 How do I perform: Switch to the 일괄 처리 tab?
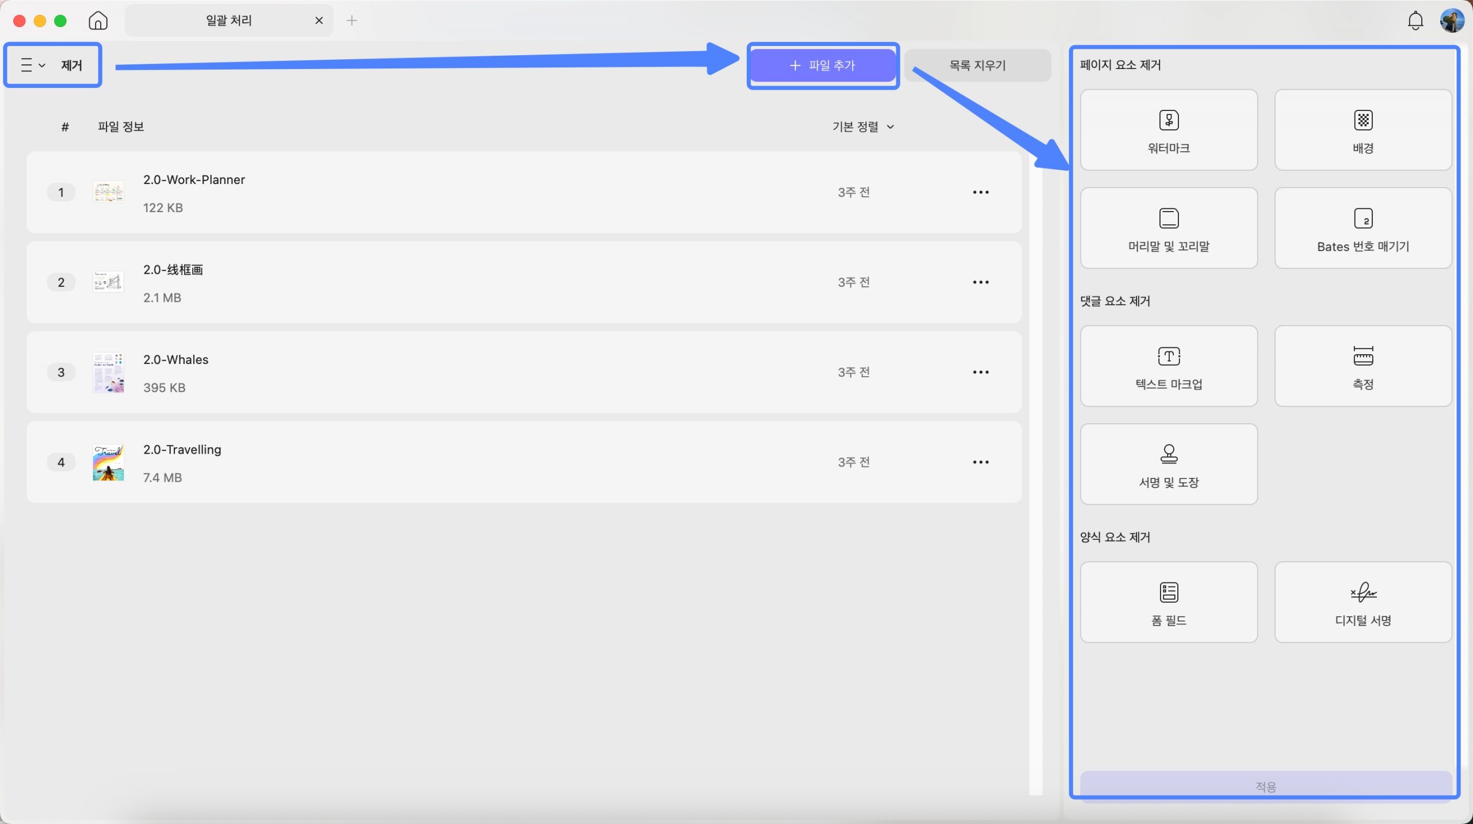pyautogui.click(x=229, y=21)
